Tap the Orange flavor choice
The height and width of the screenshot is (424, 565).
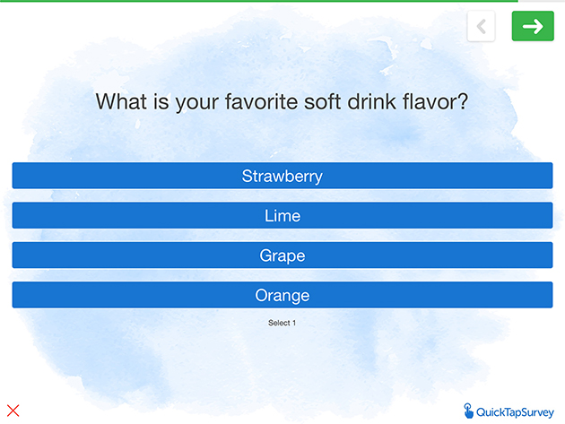pyautogui.click(x=282, y=295)
